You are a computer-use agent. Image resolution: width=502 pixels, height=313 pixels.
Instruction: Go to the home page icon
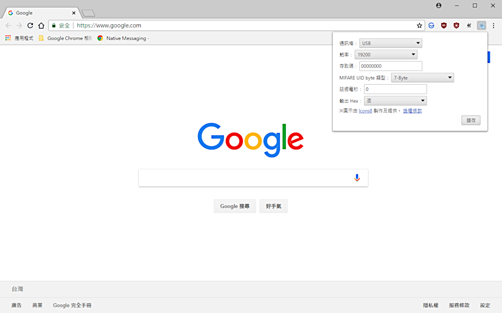tap(41, 25)
